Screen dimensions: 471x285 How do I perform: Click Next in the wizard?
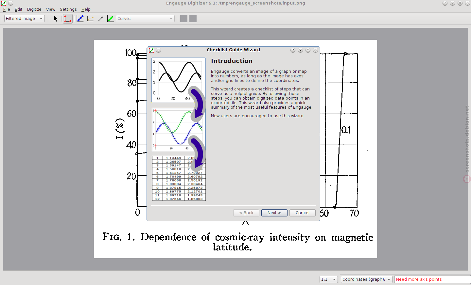coord(274,213)
